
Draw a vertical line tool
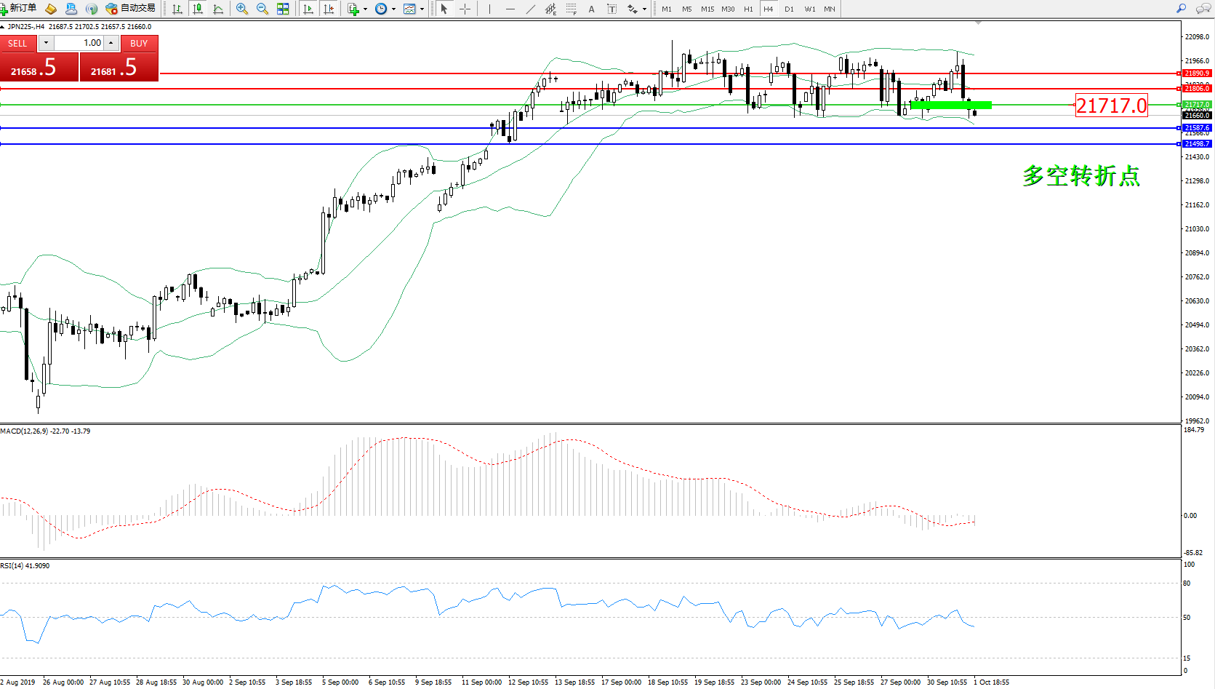[x=489, y=9]
